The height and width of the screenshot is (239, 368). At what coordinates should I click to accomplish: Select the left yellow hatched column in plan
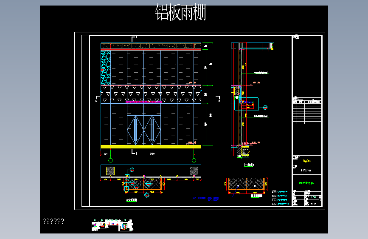pos(110,171)
